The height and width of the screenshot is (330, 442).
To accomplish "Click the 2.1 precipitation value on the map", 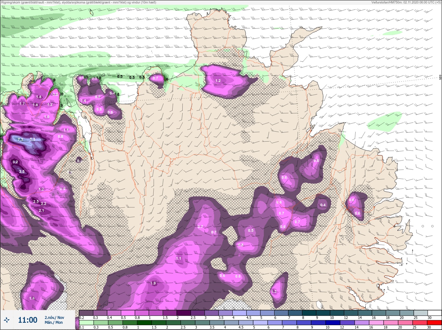I will coord(41,210).
